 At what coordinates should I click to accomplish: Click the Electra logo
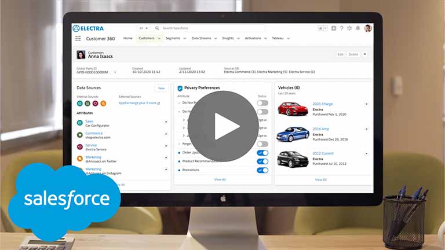(x=88, y=28)
